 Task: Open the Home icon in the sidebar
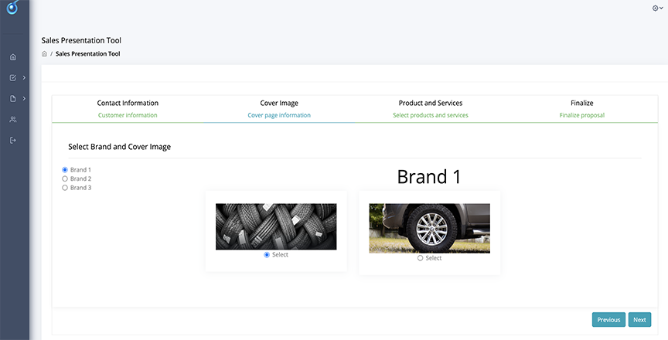click(13, 57)
